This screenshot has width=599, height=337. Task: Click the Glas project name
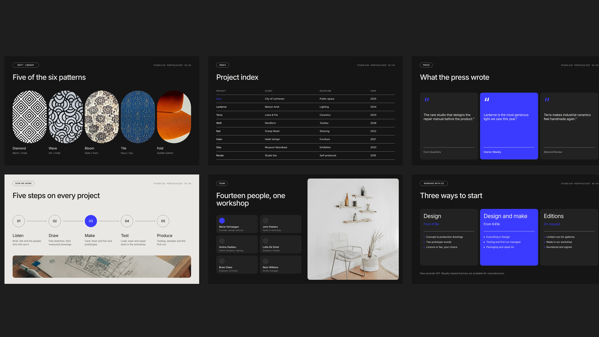(x=219, y=147)
